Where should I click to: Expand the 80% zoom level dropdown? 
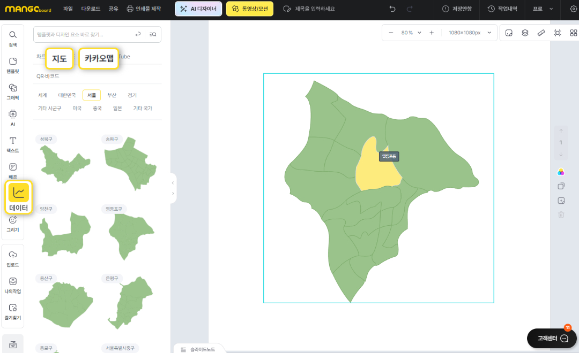tap(411, 33)
